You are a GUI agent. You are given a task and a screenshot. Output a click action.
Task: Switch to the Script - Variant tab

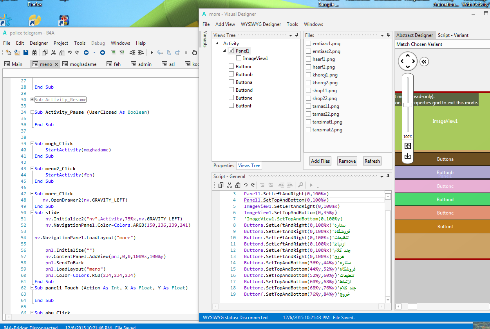pos(453,35)
